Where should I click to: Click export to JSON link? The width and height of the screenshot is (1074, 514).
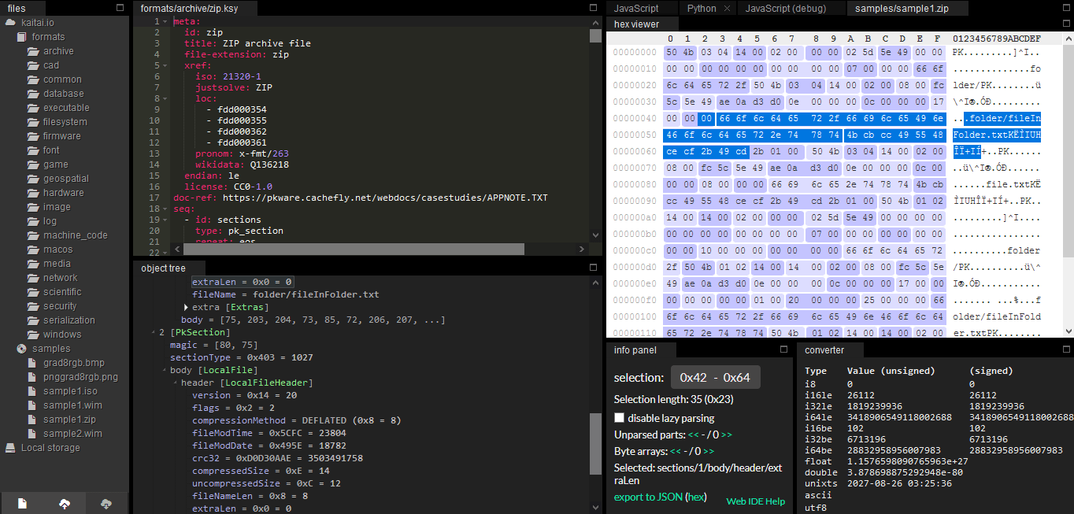click(x=648, y=497)
